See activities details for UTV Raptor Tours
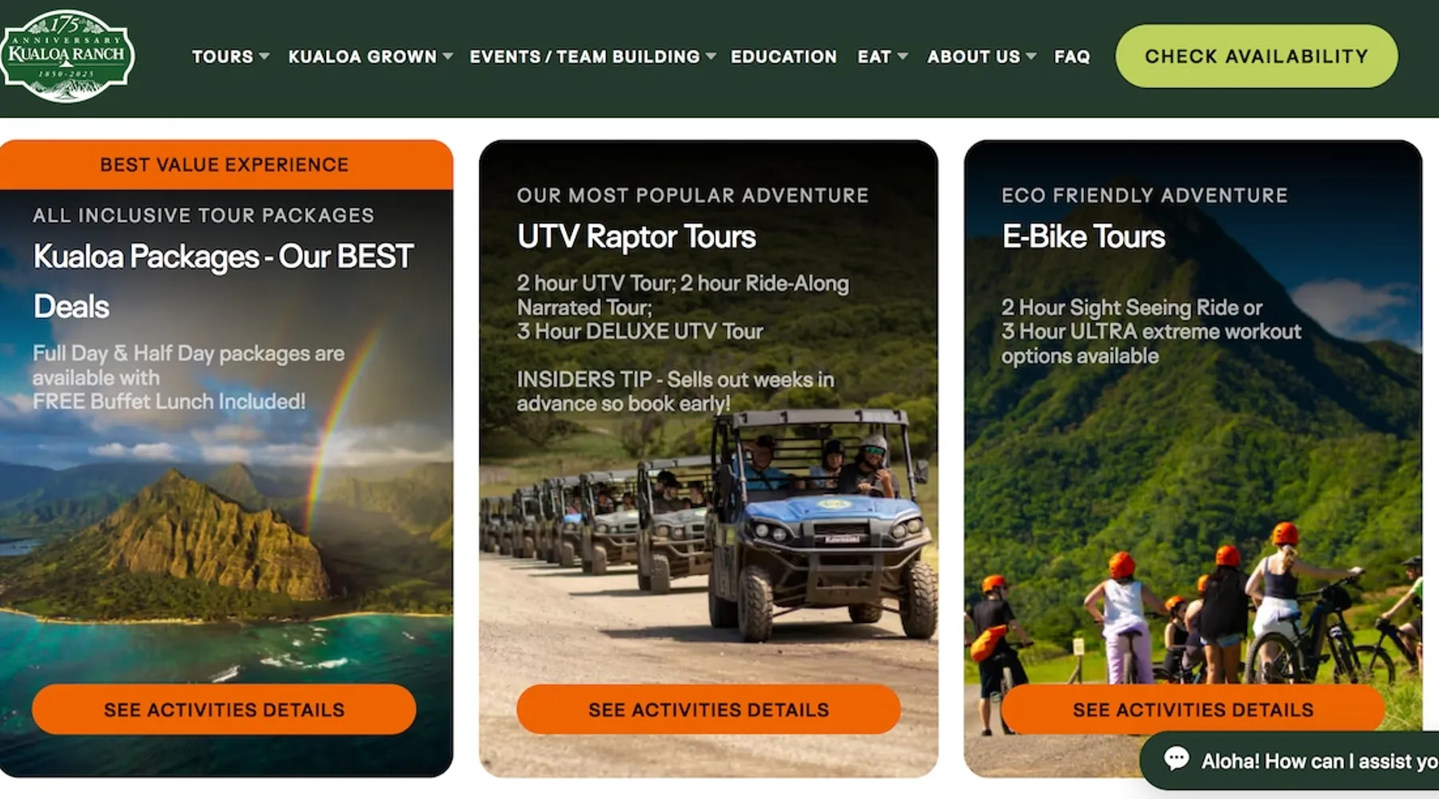This screenshot has width=1439, height=799. pos(708,710)
